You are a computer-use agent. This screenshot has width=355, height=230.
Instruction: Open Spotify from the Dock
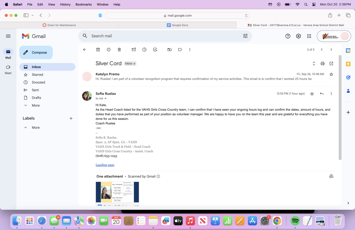(295, 221)
